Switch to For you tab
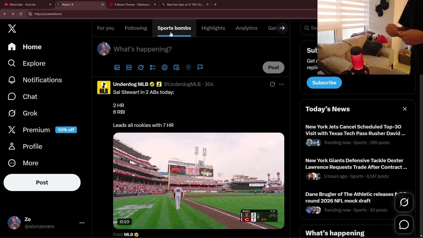423x238 pixels. pos(105,28)
